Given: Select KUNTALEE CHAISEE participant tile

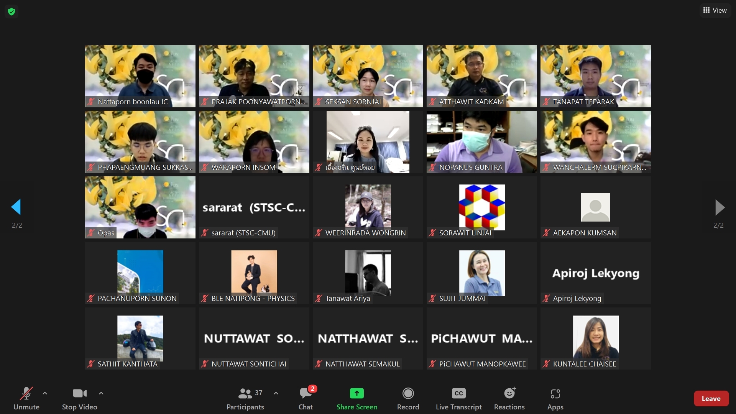Looking at the screenshot, I should 595,338.
